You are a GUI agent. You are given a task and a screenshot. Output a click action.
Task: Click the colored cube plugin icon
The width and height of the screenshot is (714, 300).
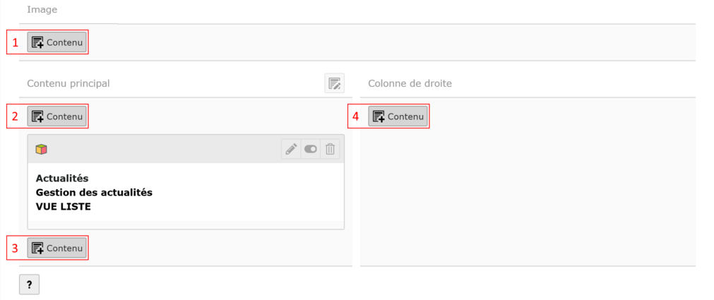click(x=42, y=149)
